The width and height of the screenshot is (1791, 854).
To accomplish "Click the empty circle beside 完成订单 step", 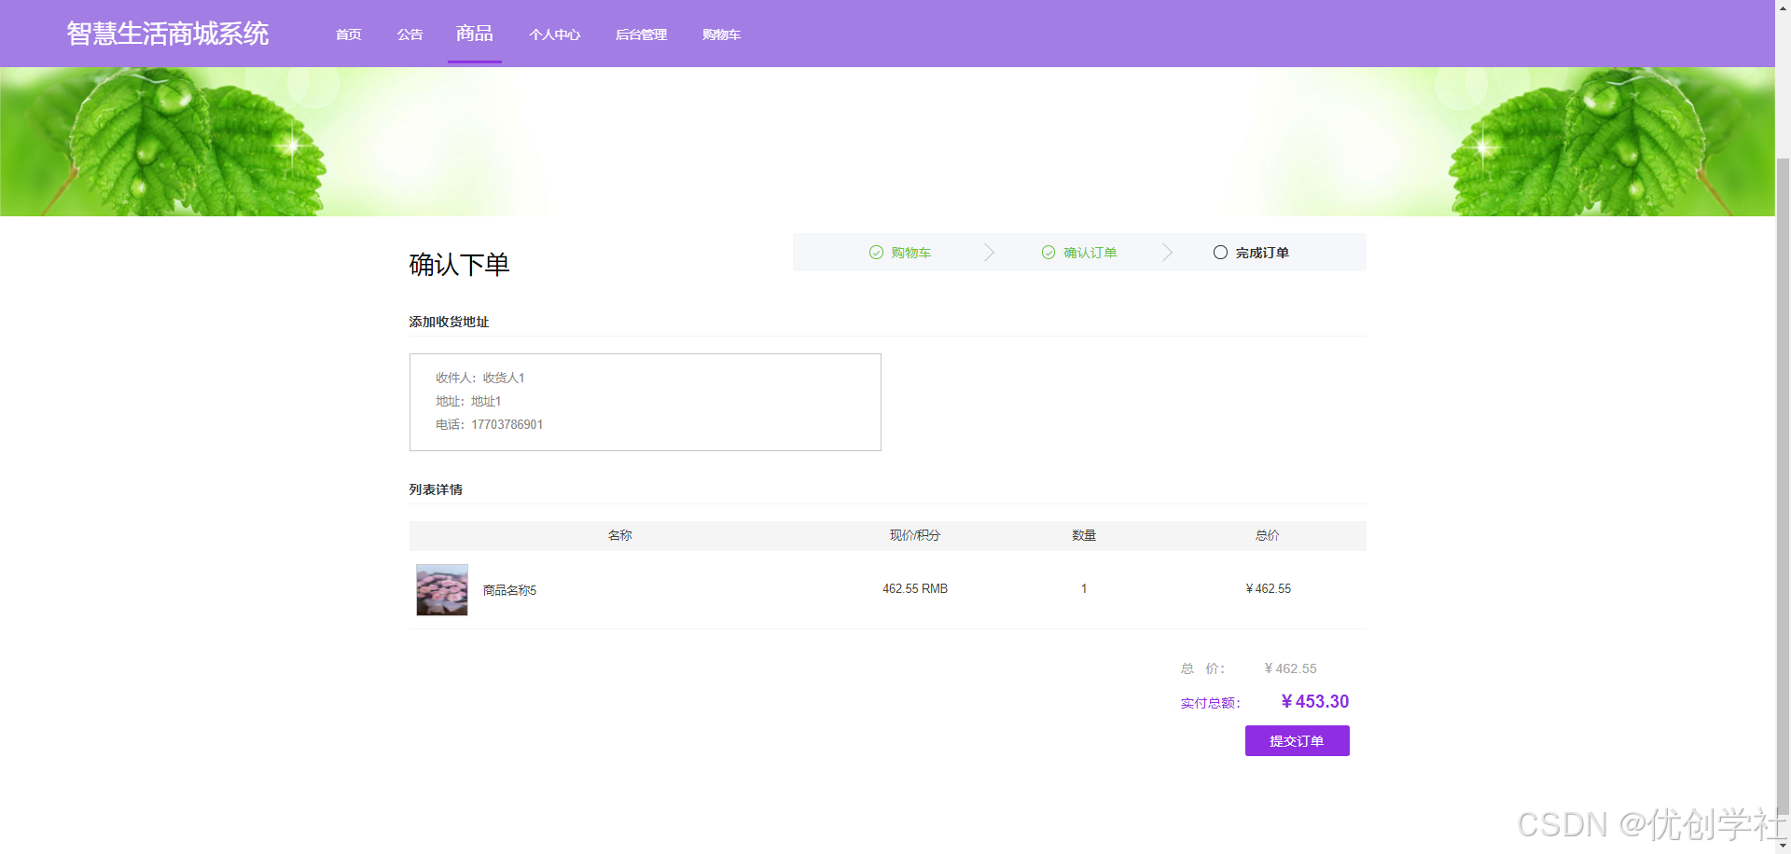I will [x=1219, y=252].
